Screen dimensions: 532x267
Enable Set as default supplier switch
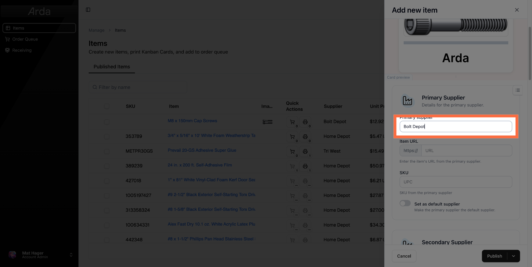[405, 203]
